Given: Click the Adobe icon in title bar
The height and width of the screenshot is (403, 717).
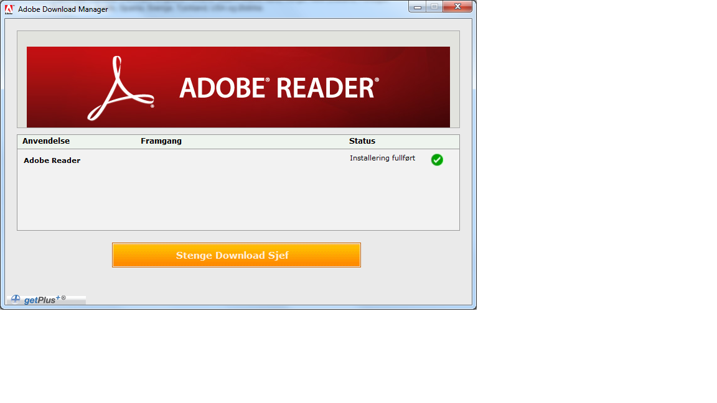Looking at the screenshot, I should pos(9,9).
